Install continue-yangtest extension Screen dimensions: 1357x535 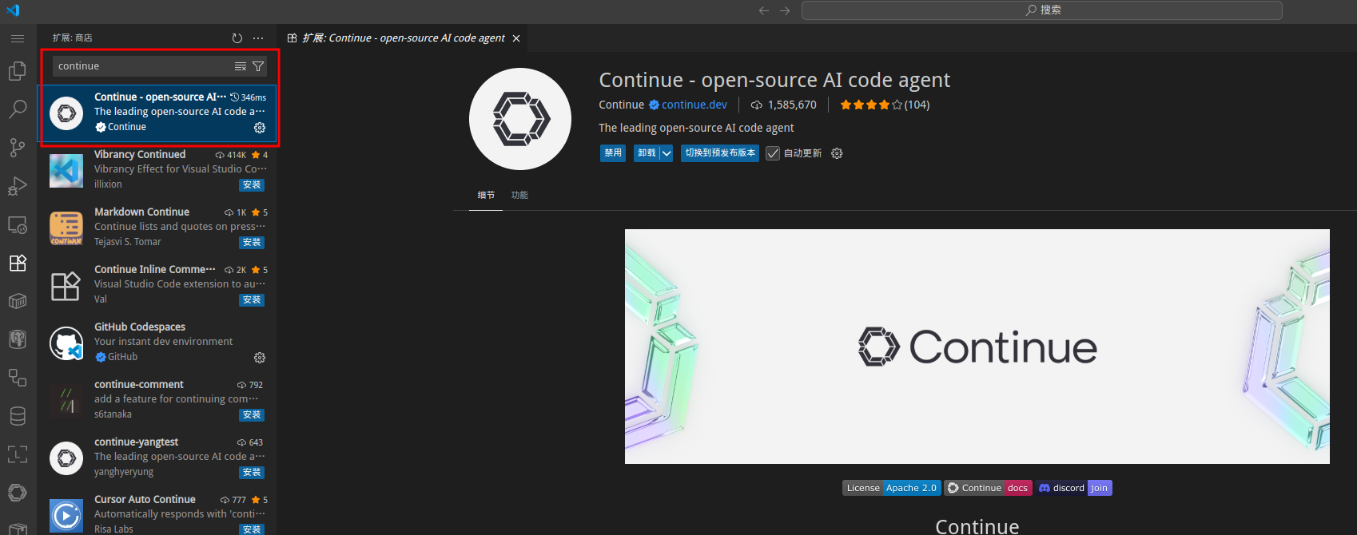252,473
